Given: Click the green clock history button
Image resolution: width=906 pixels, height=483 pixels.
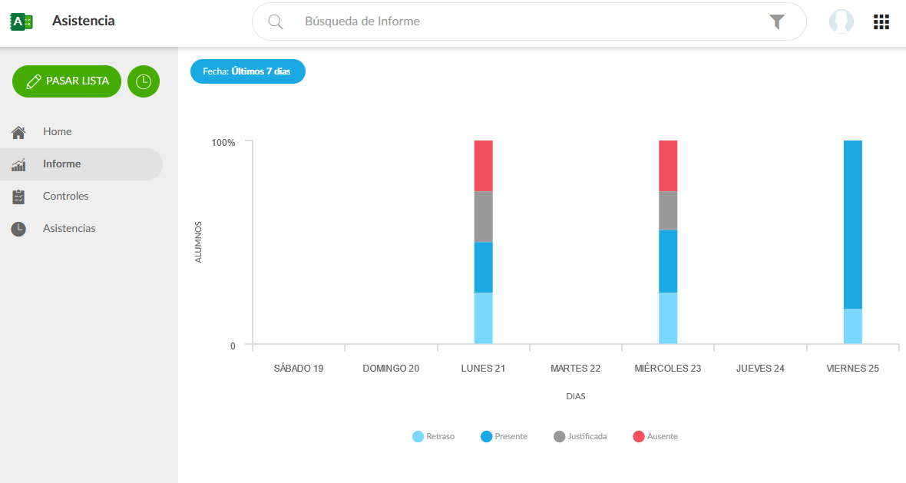Looking at the screenshot, I should click(x=144, y=81).
